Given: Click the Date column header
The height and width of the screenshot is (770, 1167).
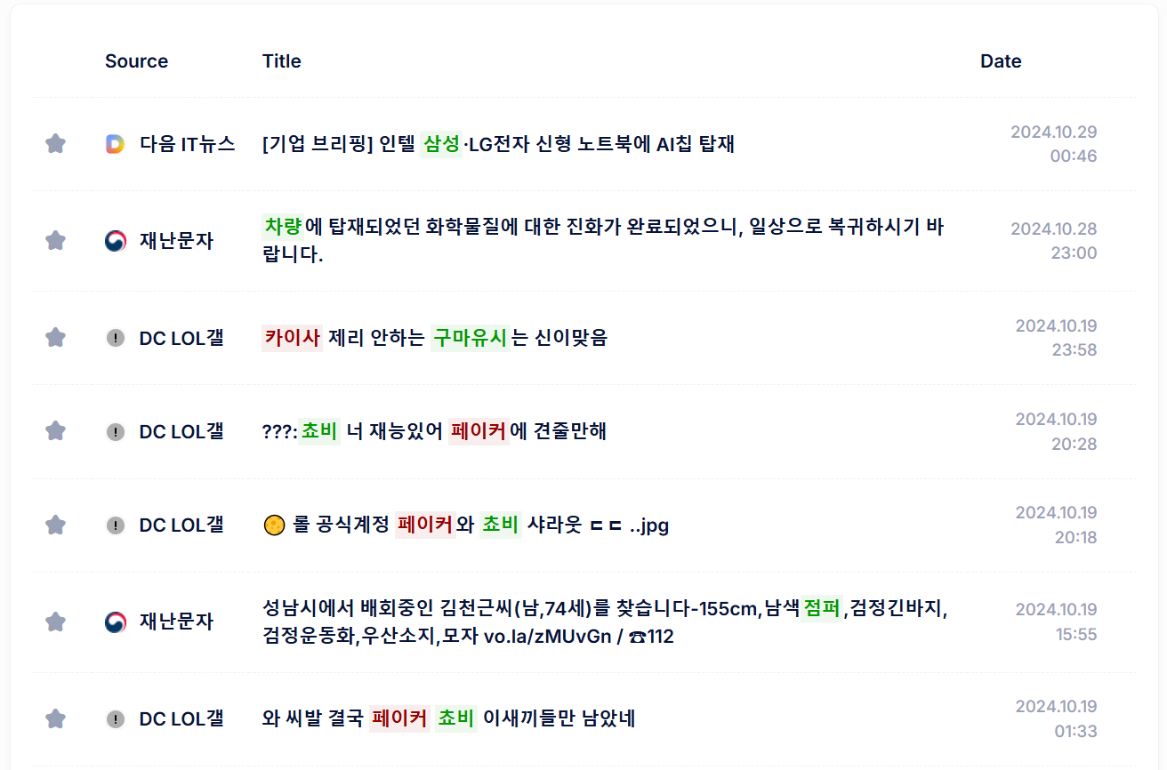Looking at the screenshot, I should (1001, 61).
